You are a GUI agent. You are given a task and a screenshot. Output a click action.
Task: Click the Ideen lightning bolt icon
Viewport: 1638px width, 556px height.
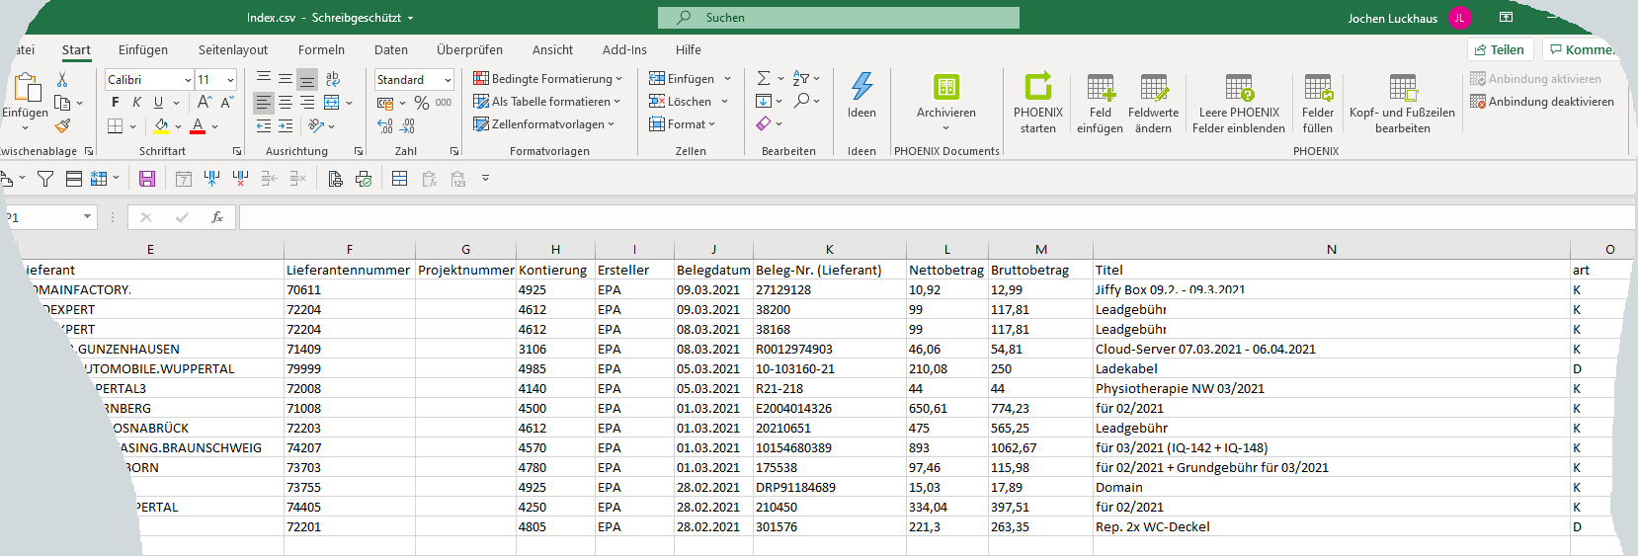(x=861, y=87)
